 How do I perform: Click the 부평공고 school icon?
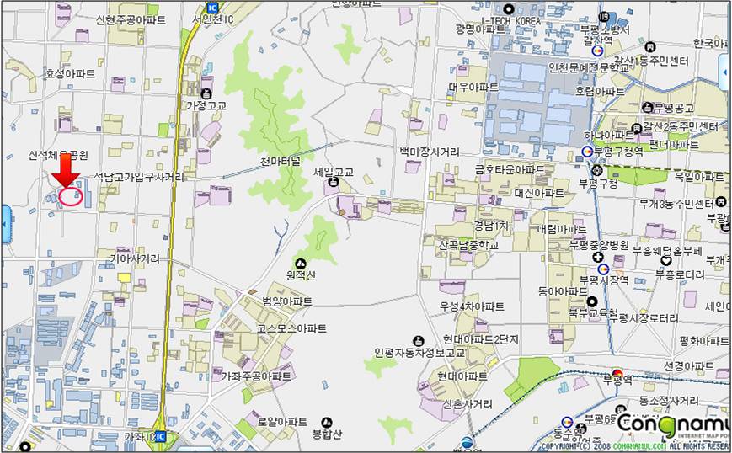pyautogui.click(x=647, y=107)
